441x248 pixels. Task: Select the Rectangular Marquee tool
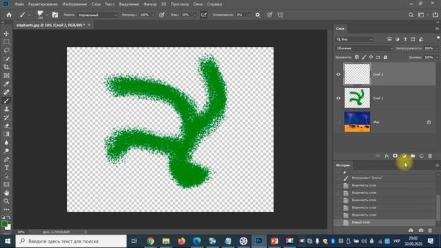point(6,42)
